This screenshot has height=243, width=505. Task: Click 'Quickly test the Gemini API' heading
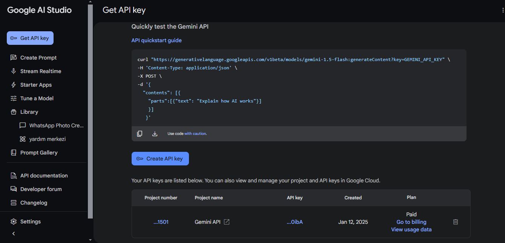[x=170, y=26]
